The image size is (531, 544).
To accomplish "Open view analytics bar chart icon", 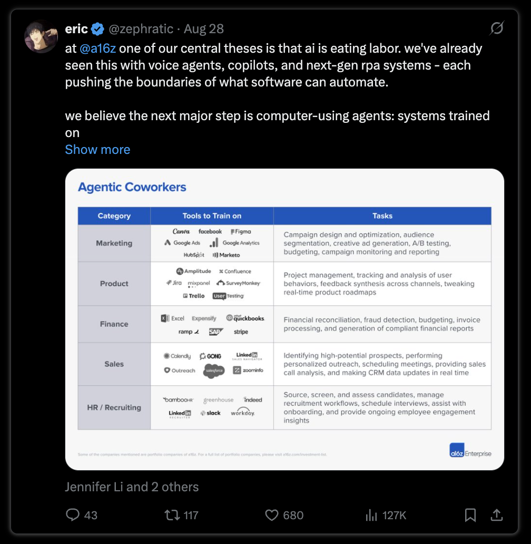I will 371,515.
